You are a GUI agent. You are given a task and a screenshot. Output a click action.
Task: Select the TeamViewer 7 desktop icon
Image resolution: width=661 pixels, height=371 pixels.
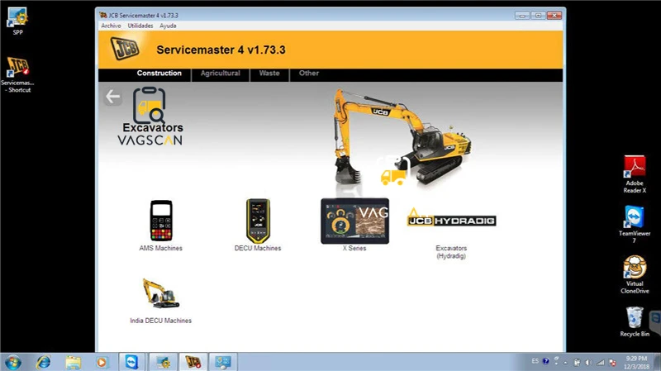tap(635, 224)
